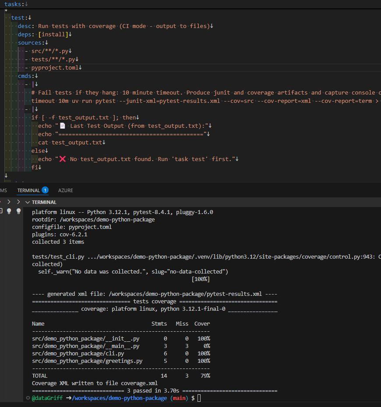Click the 'timeout 10m uv run pytest' command
The width and height of the screenshot is (381, 407).
point(206,101)
